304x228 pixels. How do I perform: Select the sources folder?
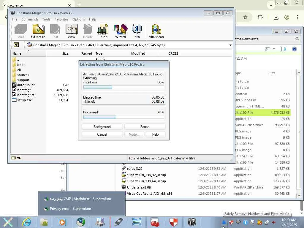20,75
